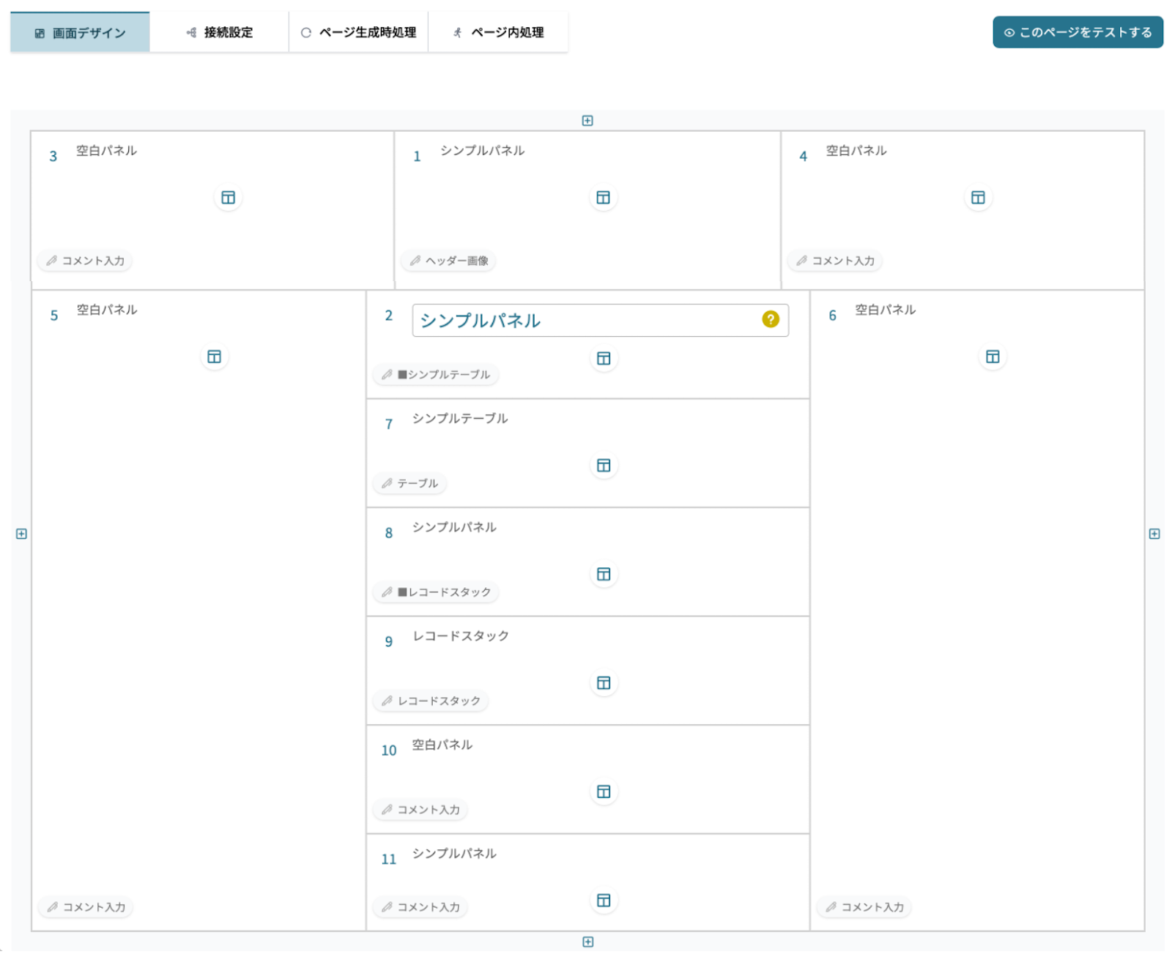This screenshot has height=954, width=1172.
Task: Edit コメント入力 tag in panel 6
Action: (x=864, y=907)
